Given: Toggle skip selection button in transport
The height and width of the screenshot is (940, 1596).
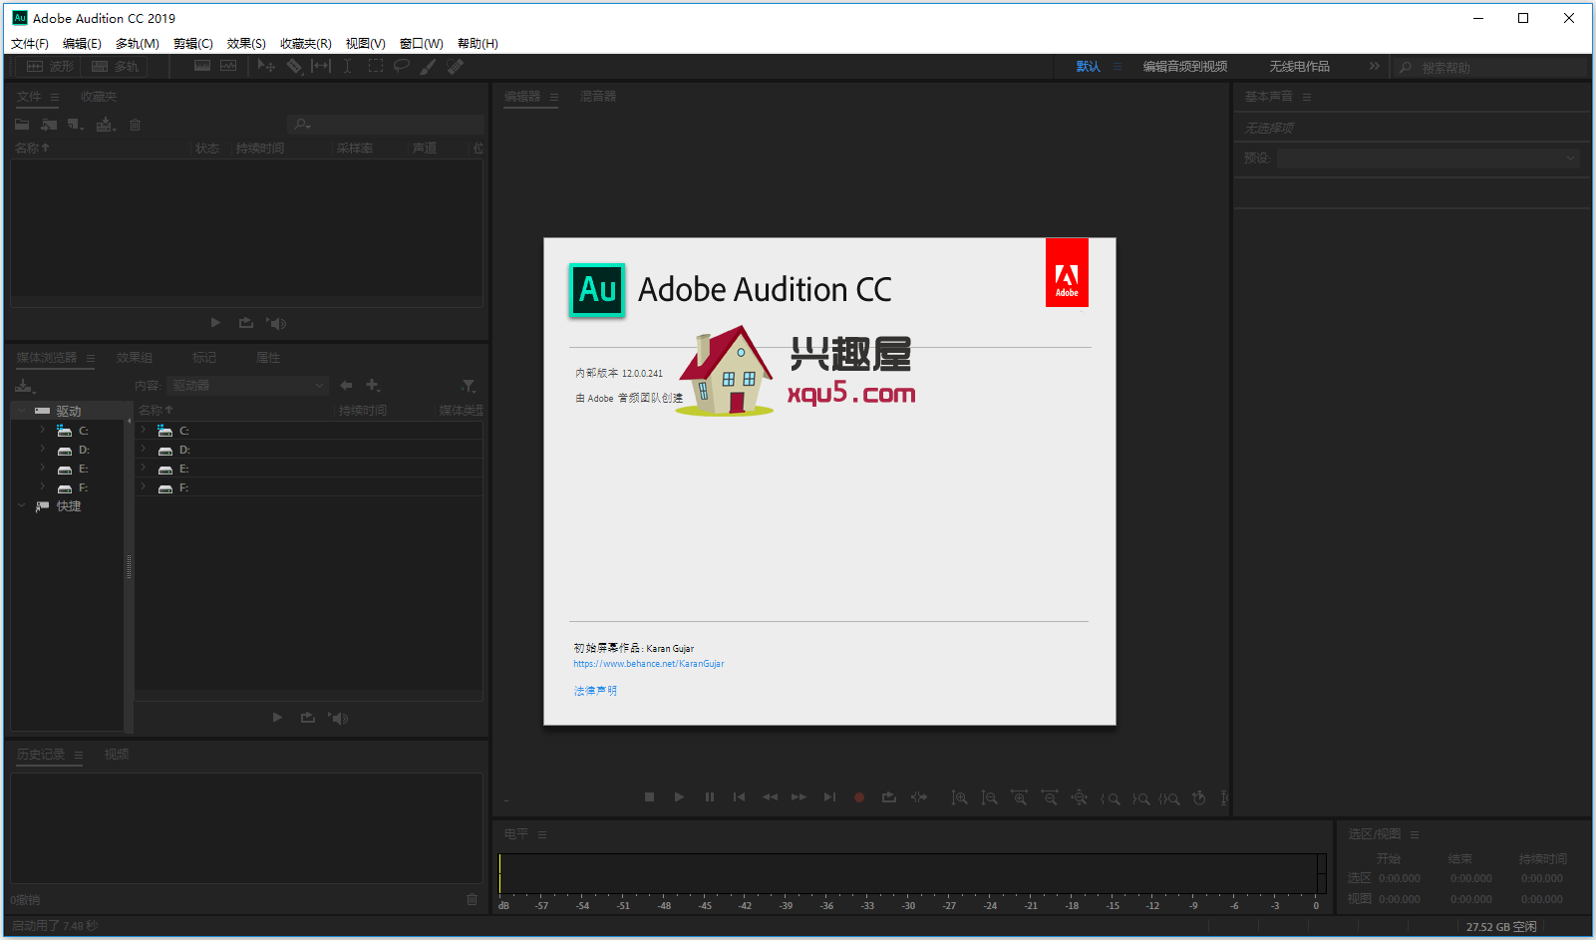Looking at the screenshot, I should pos(919,797).
